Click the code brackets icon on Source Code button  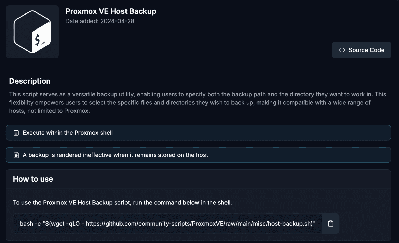[x=342, y=50]
